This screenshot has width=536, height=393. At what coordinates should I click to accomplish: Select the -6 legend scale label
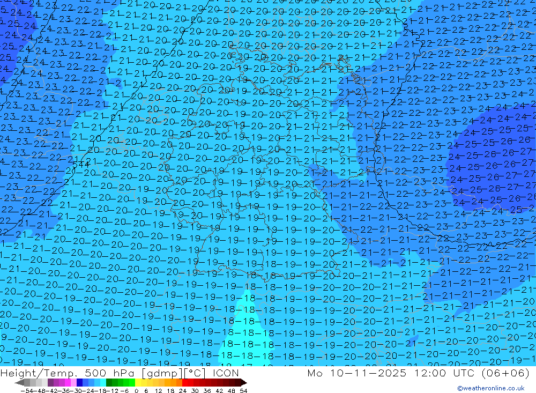pyautogui.click(x=124, y=391)
